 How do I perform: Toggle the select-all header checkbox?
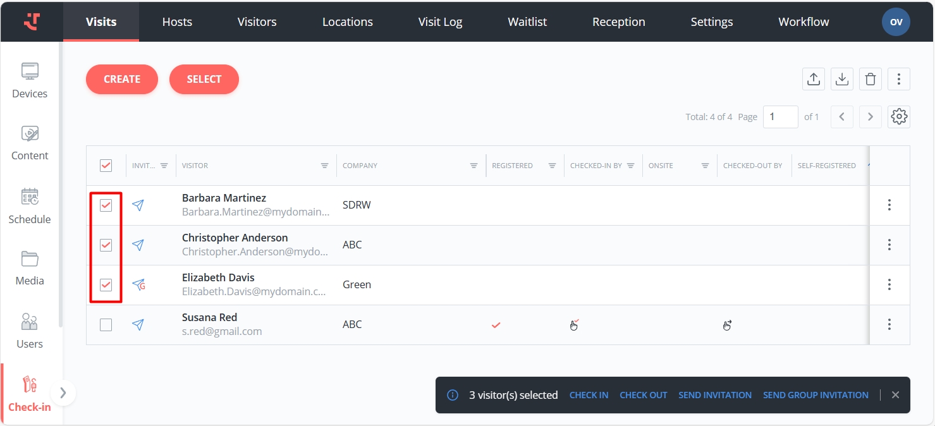[x=106, y=166]
